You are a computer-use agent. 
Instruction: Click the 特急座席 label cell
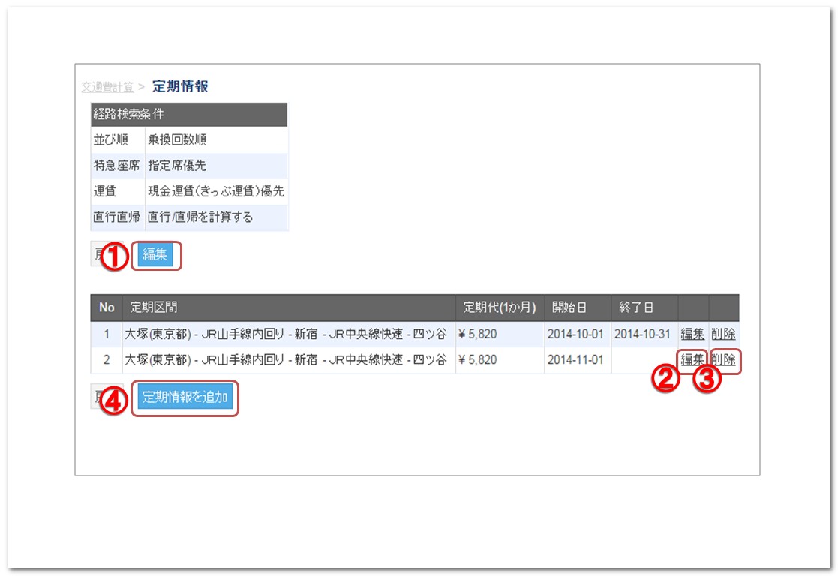click(x=118, y=166)
